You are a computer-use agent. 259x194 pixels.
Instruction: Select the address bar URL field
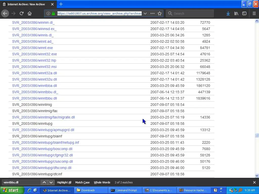pyautogui.click(x=99, y=13)
